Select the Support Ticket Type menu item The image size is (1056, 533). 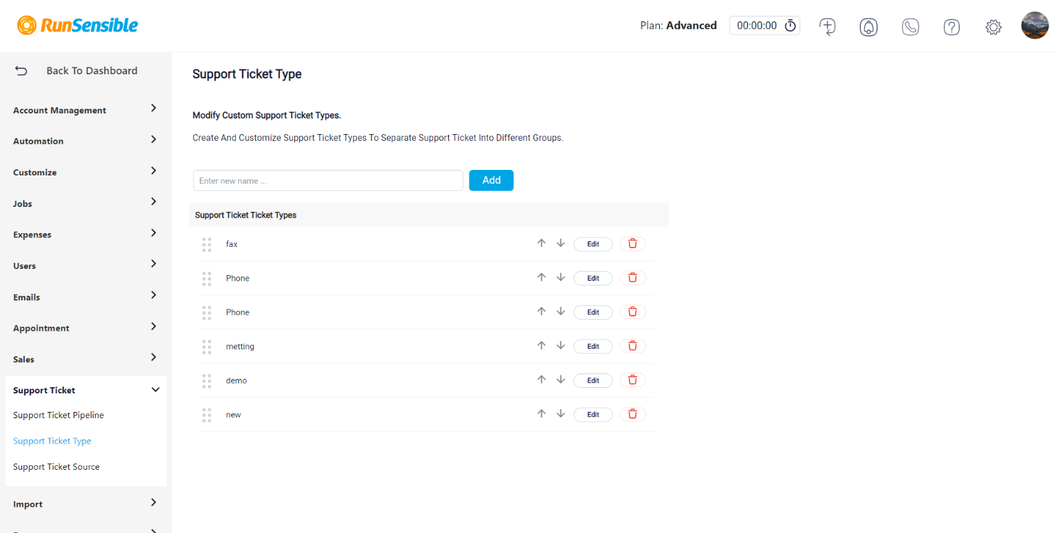point(52,441)
